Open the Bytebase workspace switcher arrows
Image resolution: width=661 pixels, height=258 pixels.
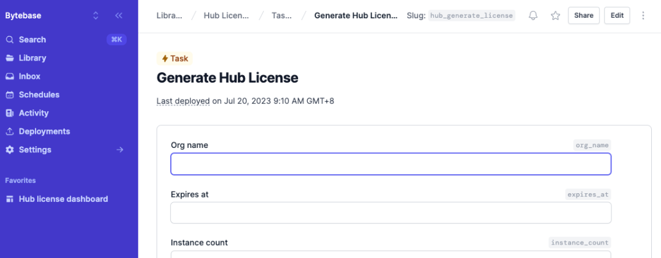coord(95,15)
